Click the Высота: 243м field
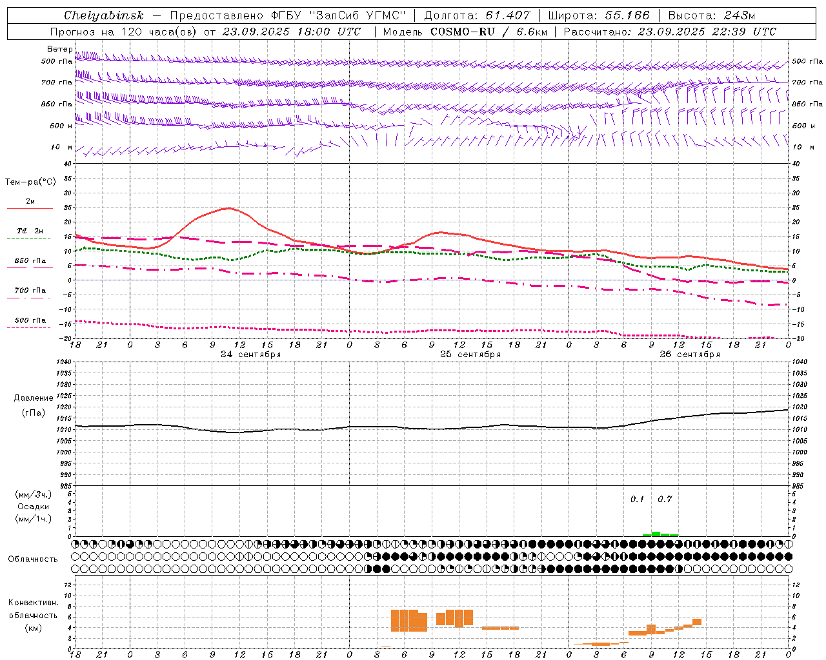Screen dimensions: 826x660 tap(712, 15)
